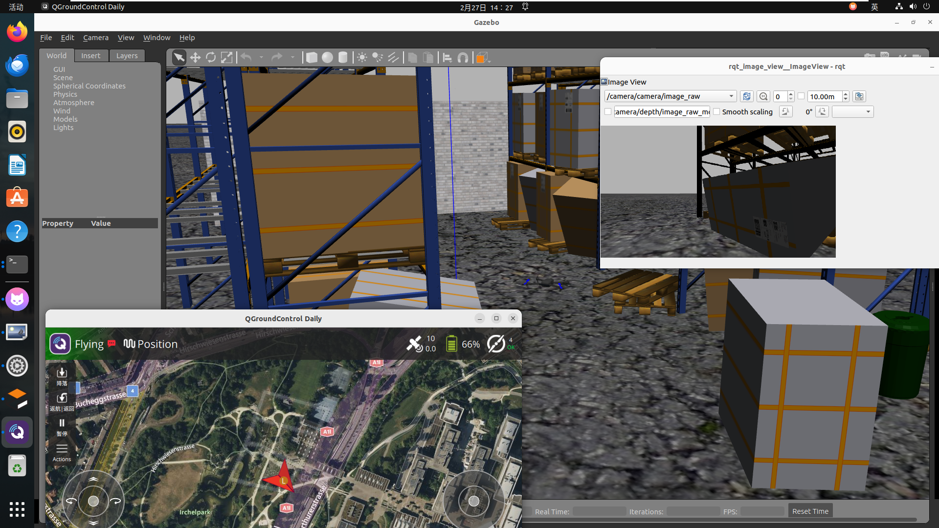939x528 pixels.
Task: Click the return (返航) icon in QGroundControl
Action: coord(62,402)
